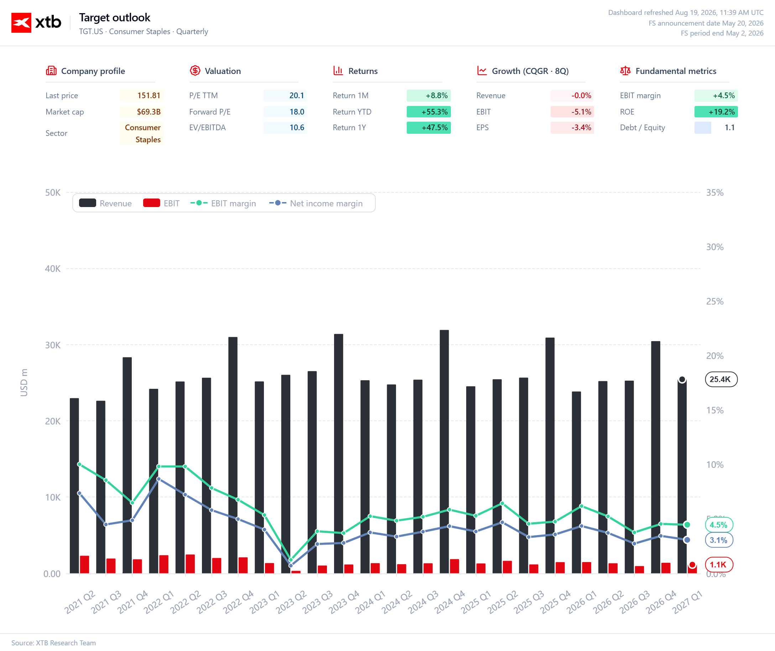Screen dimensions: 775x651
Task: Click the green 4.5% chart callout
Action: coord(719,525)
